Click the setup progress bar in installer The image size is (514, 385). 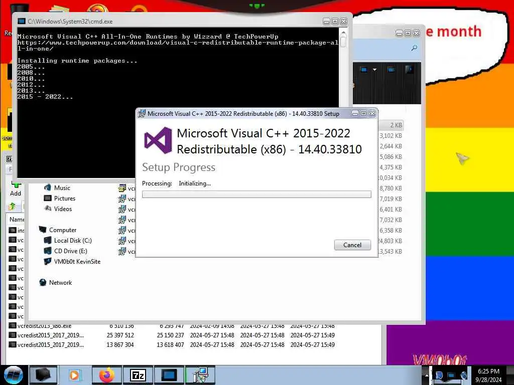point(256,194)
